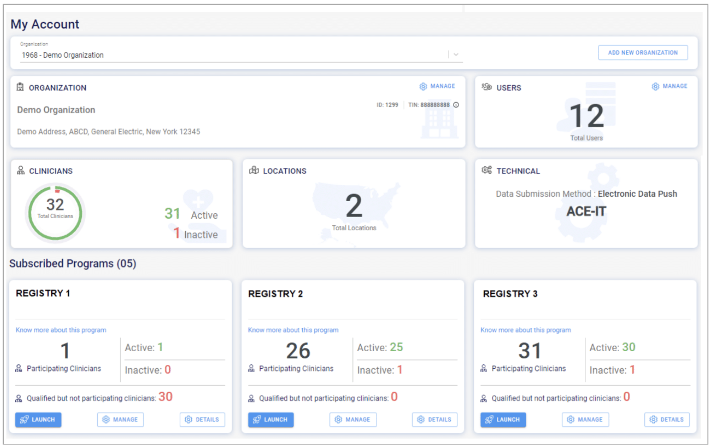Viewport: 712px width, 448px height.
Task: View Details for Registry 3
Action: pos(666,420)
